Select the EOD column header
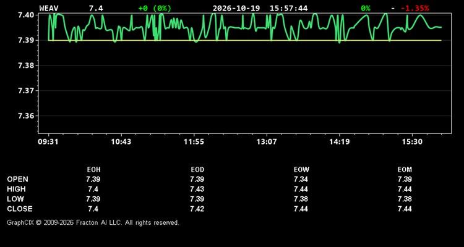 pos(197,170)
